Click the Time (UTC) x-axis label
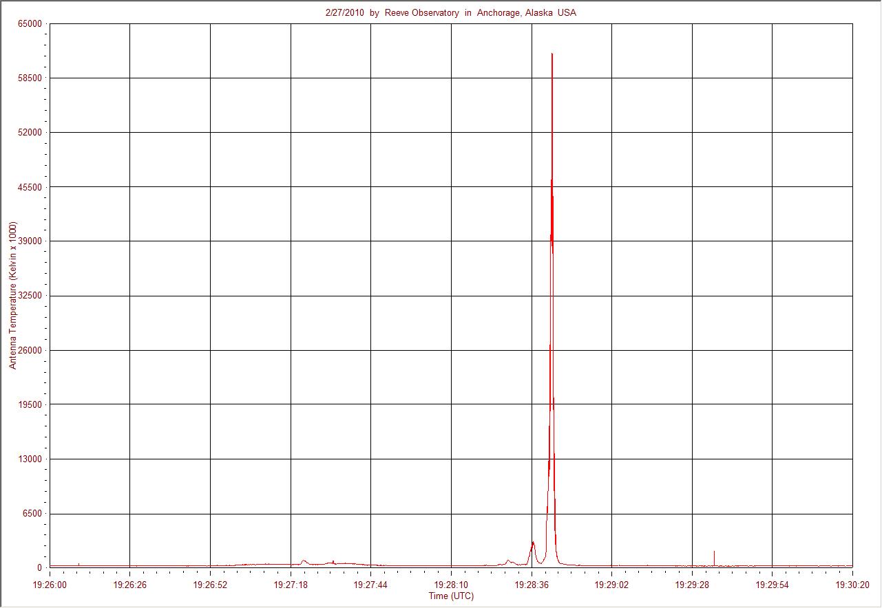Viewport: 882px width, 608px height. (x=451, y=596)
